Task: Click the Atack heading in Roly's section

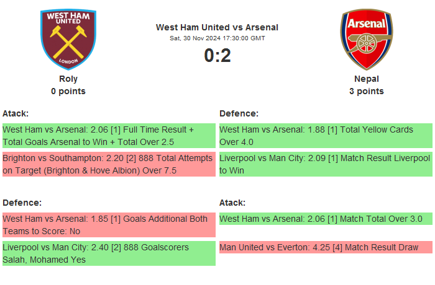Action: [16, 113]
